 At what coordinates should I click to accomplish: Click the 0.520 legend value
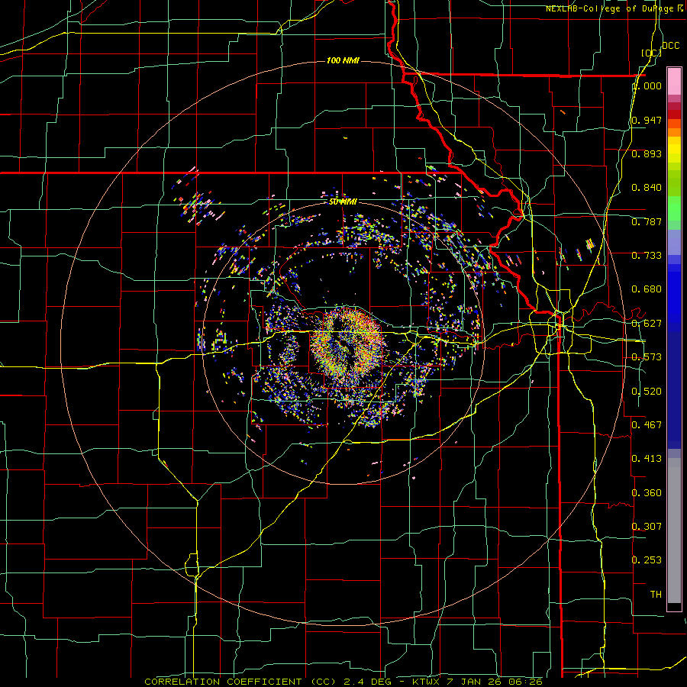point(647,392)
